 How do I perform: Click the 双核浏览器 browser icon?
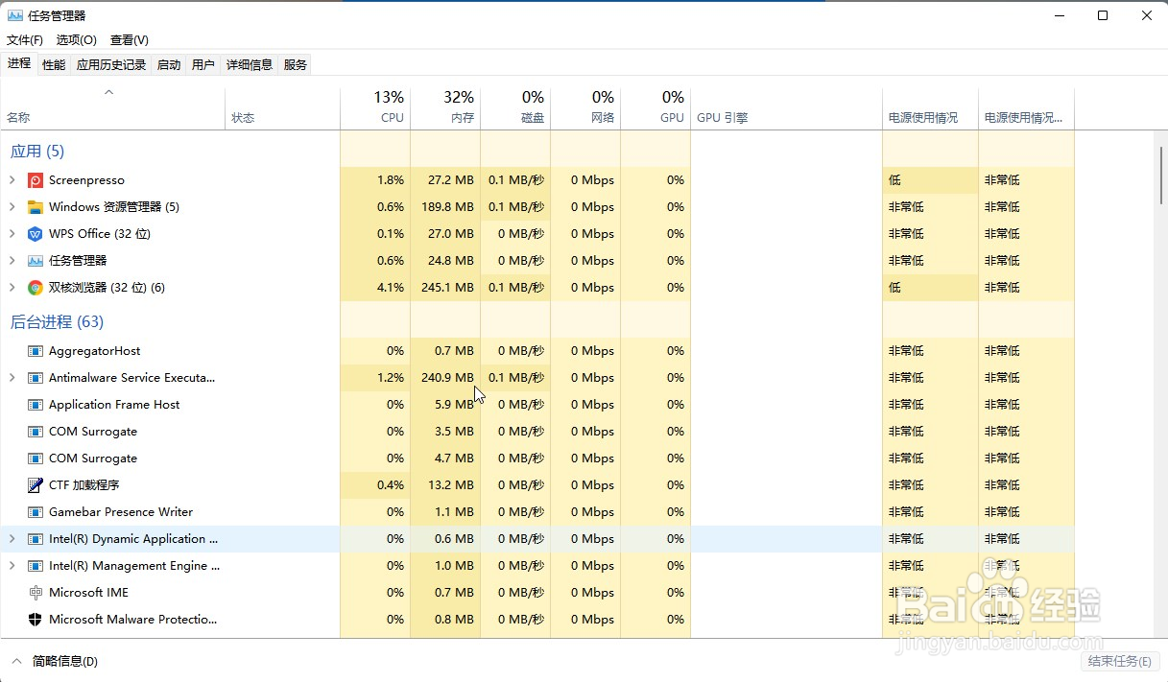point(36,288)
